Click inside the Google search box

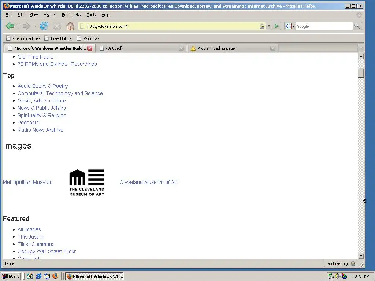(324, 26)
